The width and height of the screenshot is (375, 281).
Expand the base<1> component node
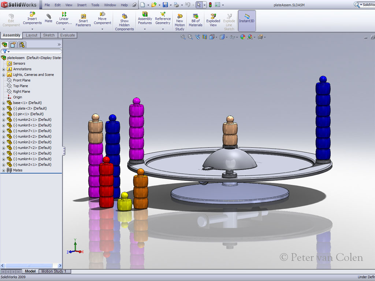pyautogui.click(x=4, y=103)
